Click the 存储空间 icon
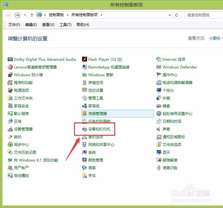Screen dimensions: 223x208 (x=85, y=82)
